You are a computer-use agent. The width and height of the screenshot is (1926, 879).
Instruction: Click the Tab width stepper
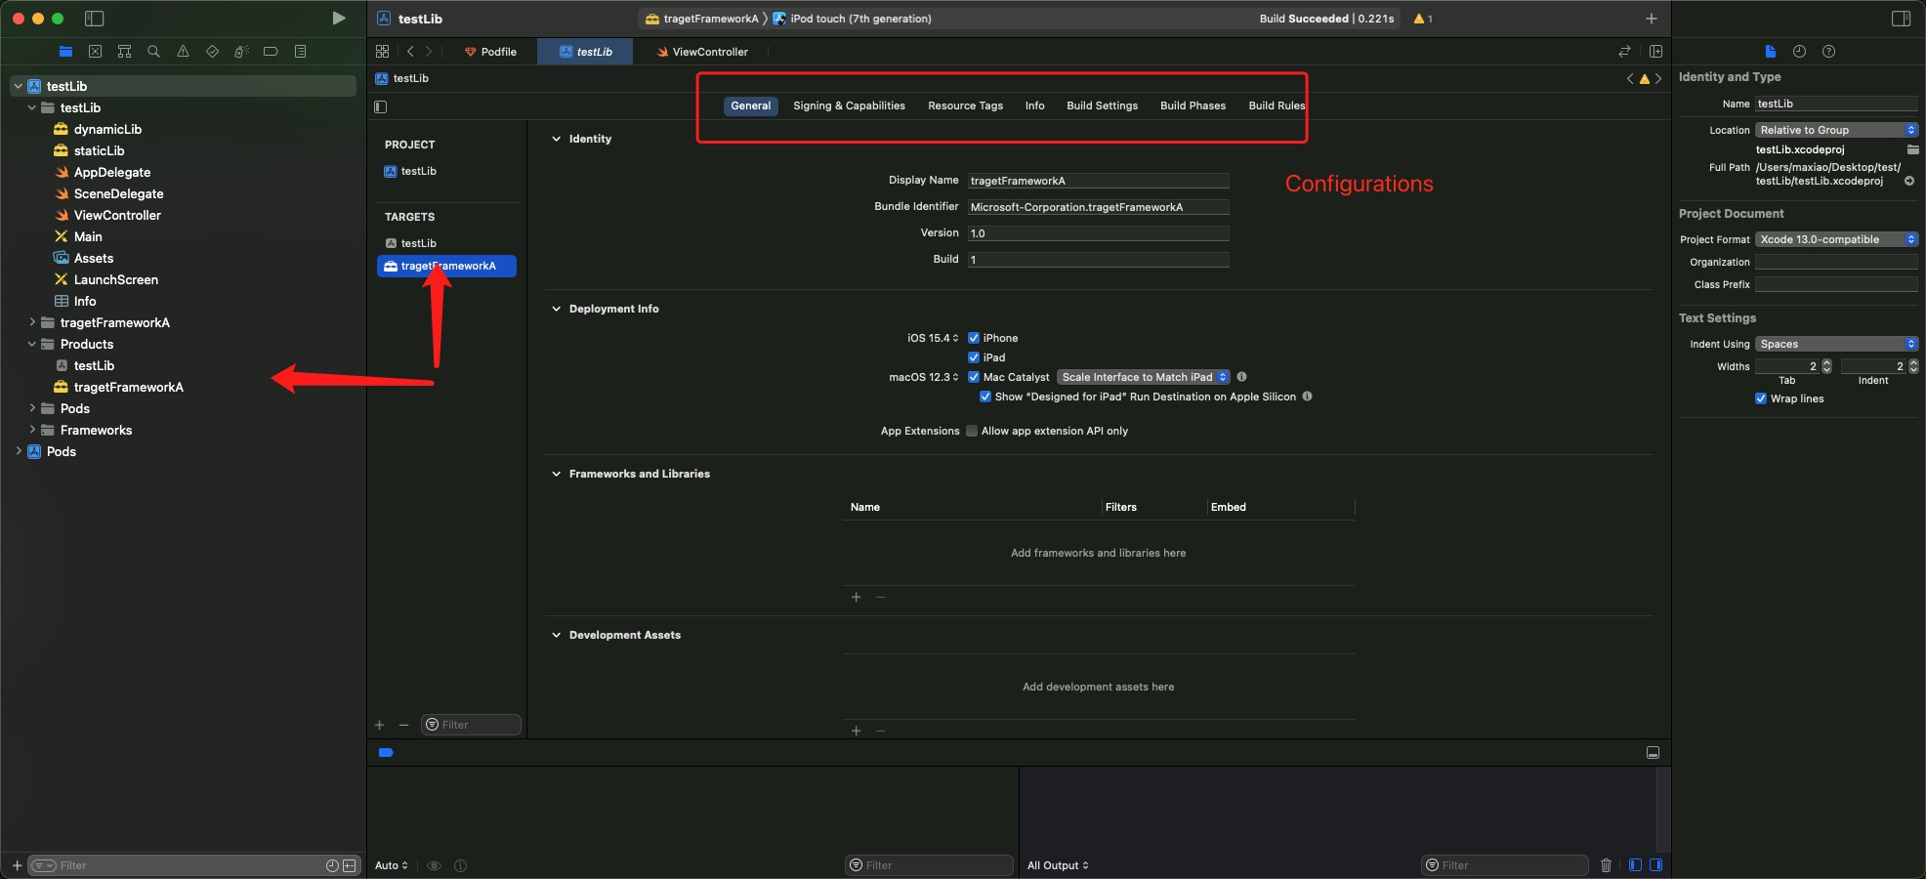click(1826, 366)
